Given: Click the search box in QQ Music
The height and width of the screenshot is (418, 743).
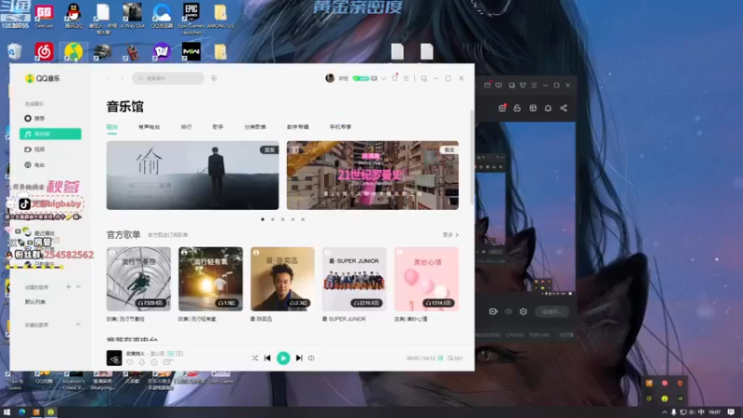Looking at the screenshot, I should (168, 78).
